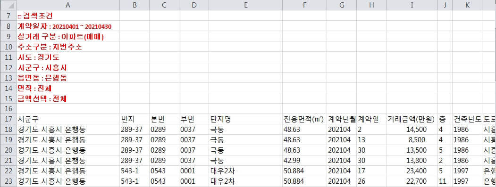Click the '부번' table header cell

[x=194, y=119]
